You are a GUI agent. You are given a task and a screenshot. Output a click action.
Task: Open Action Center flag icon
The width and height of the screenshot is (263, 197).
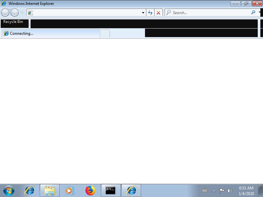click(222, 190)
